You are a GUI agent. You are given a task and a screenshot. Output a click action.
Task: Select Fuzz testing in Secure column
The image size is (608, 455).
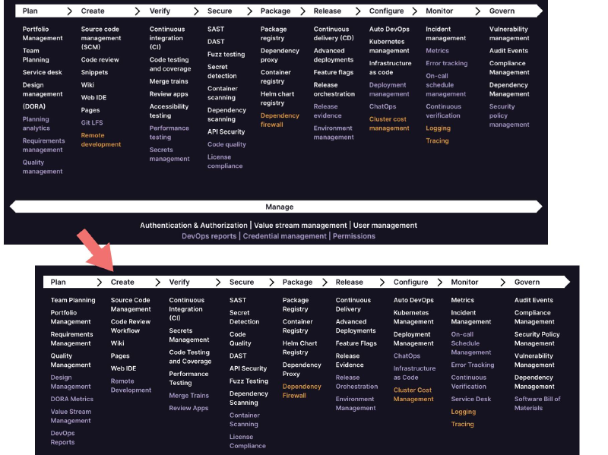(x=226, y=55)
